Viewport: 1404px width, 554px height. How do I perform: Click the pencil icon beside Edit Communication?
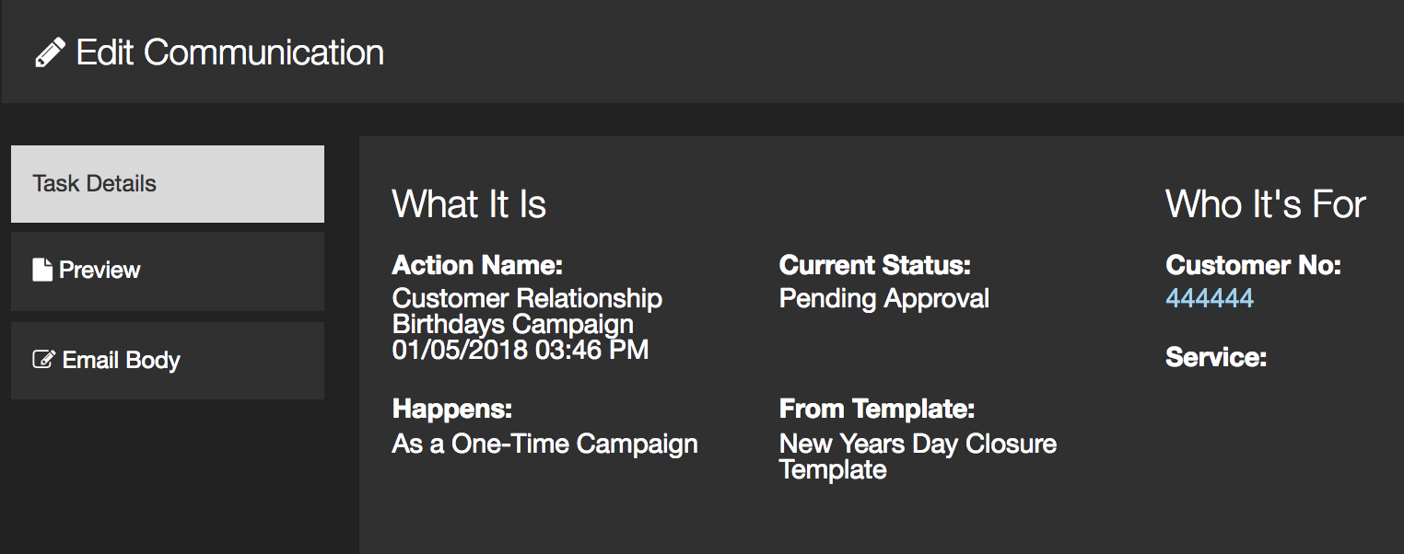click(50, 52)
